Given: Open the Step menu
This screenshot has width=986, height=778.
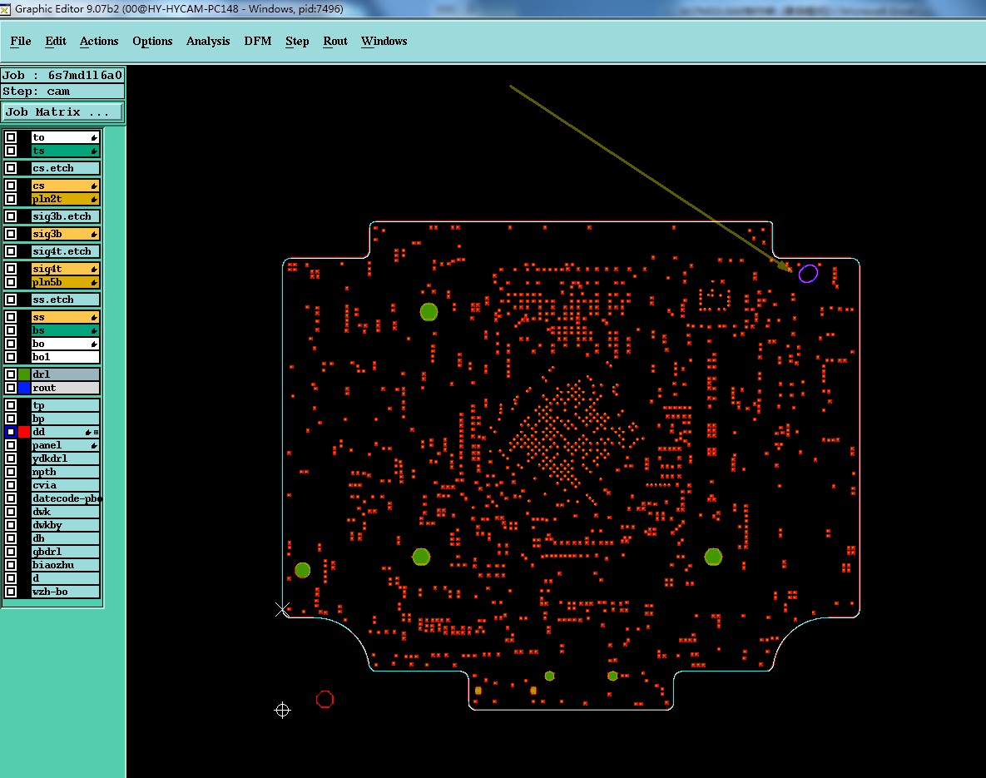Looking at the screenshot, I should pyautogui.click(x=297, y=41).
